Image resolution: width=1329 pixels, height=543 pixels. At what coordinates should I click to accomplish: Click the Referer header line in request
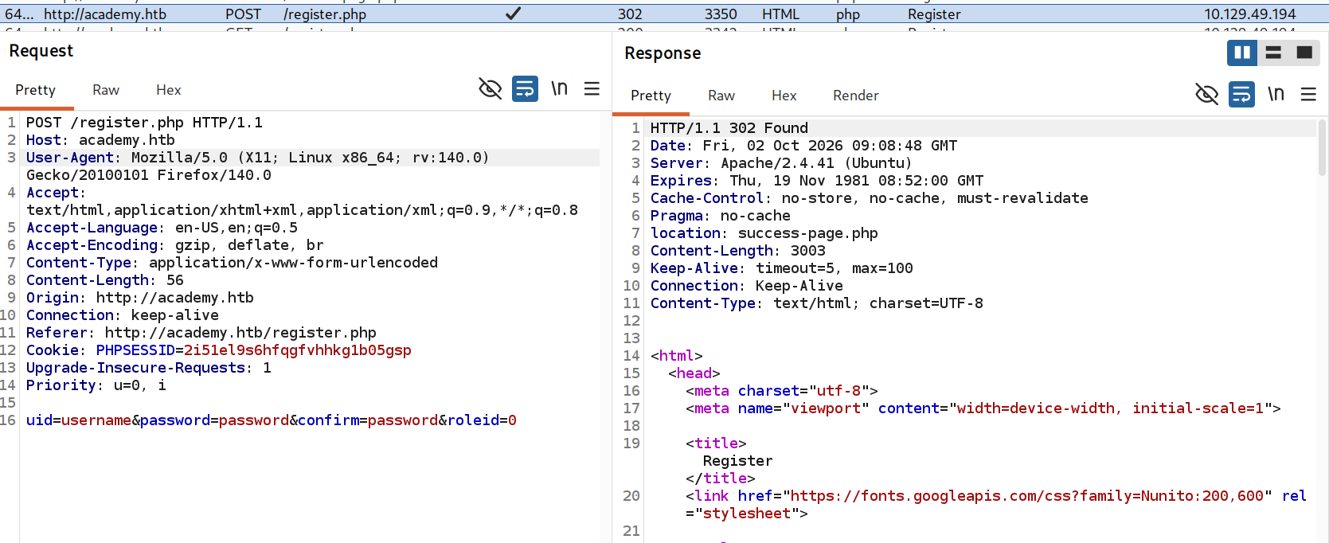click(201, 333)
